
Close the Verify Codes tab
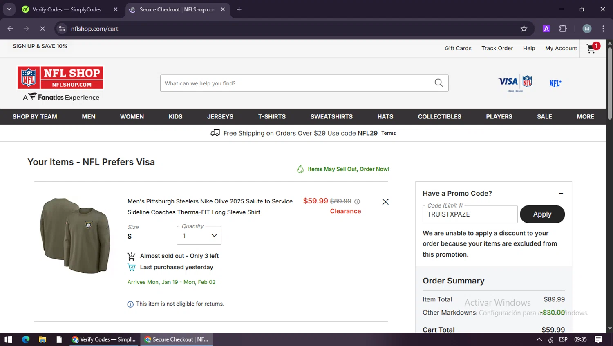[116, 9]
